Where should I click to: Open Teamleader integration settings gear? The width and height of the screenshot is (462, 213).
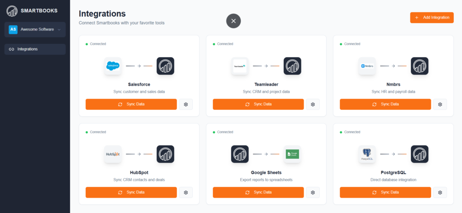[313, 104]
